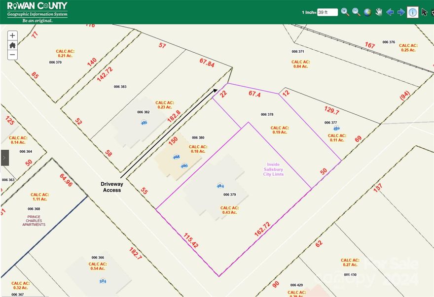Screen dimensions: 434x297
Task: Click inside the Salisbury City Limits label
Action: click(273, 169)
